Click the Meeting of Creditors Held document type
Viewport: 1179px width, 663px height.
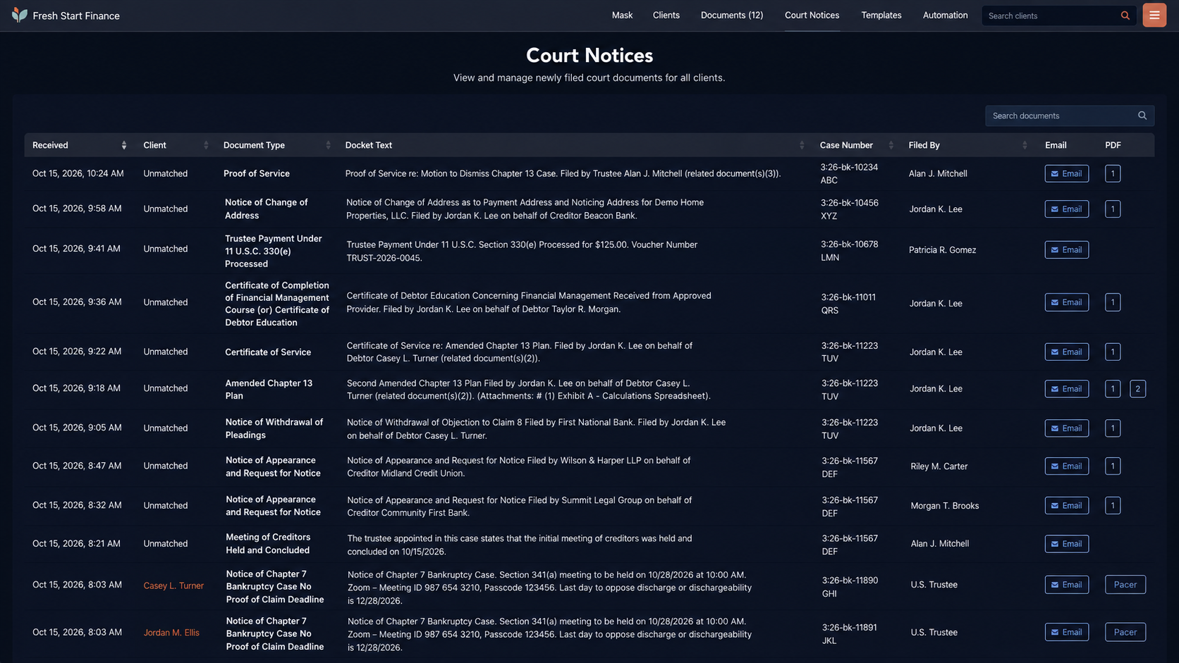(268, 543)
